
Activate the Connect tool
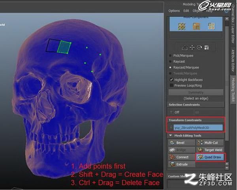coord(182,157)
